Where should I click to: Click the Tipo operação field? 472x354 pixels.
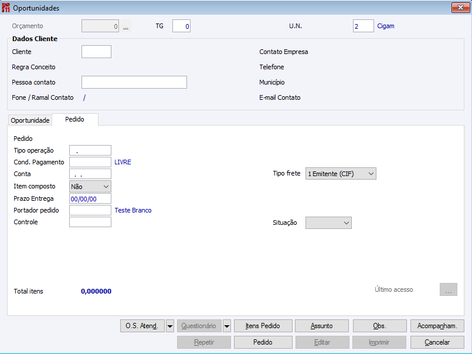tap(90, 150)
